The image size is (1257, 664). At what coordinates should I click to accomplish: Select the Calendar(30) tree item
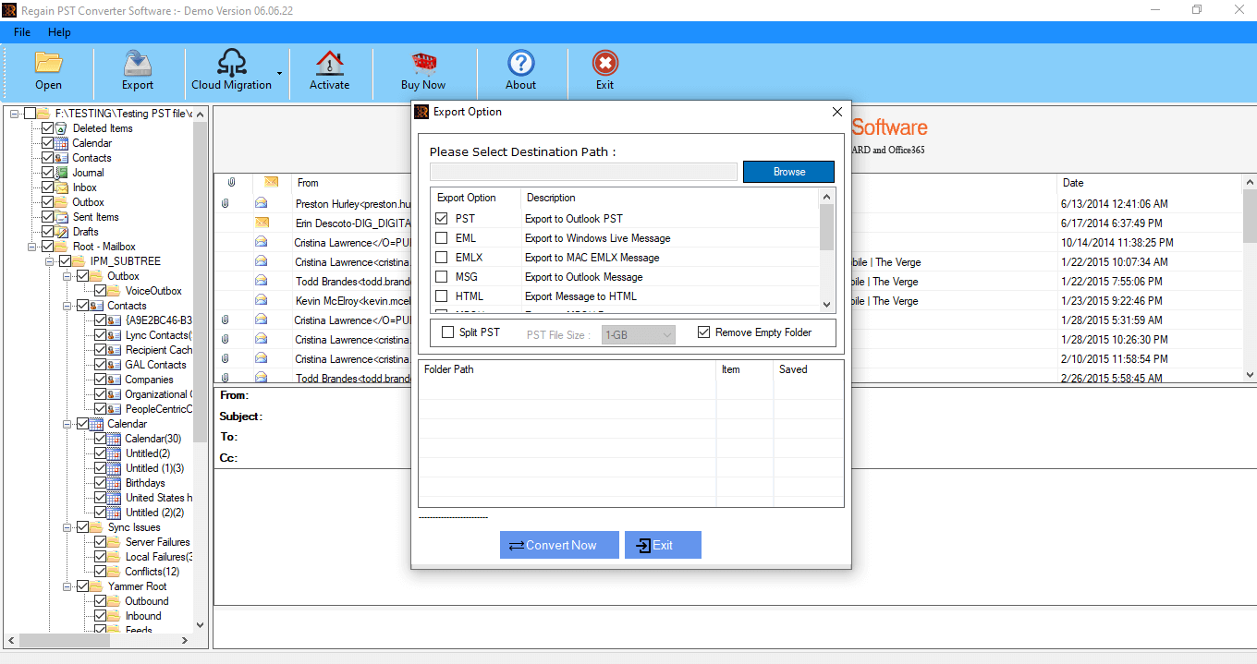click(x=153, y=439)
